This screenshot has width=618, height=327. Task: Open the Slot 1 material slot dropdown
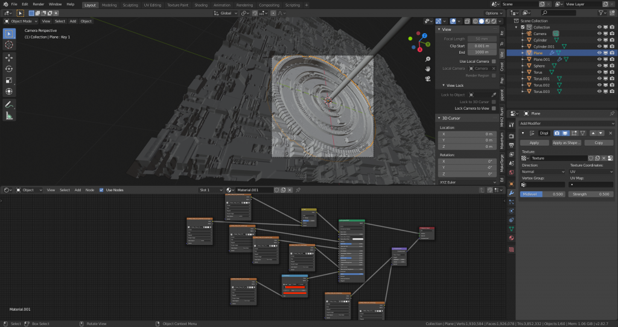211,190
